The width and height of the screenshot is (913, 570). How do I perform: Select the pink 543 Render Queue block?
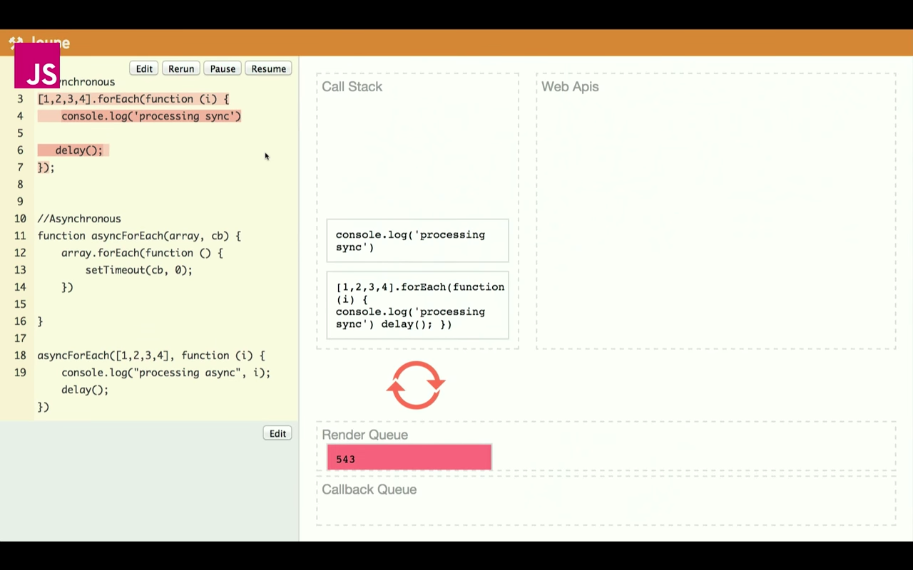pos(409,458)
